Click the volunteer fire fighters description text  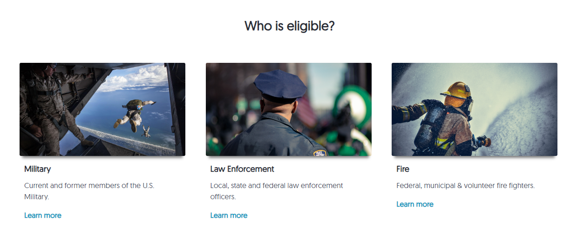click(x=465, y=186)
